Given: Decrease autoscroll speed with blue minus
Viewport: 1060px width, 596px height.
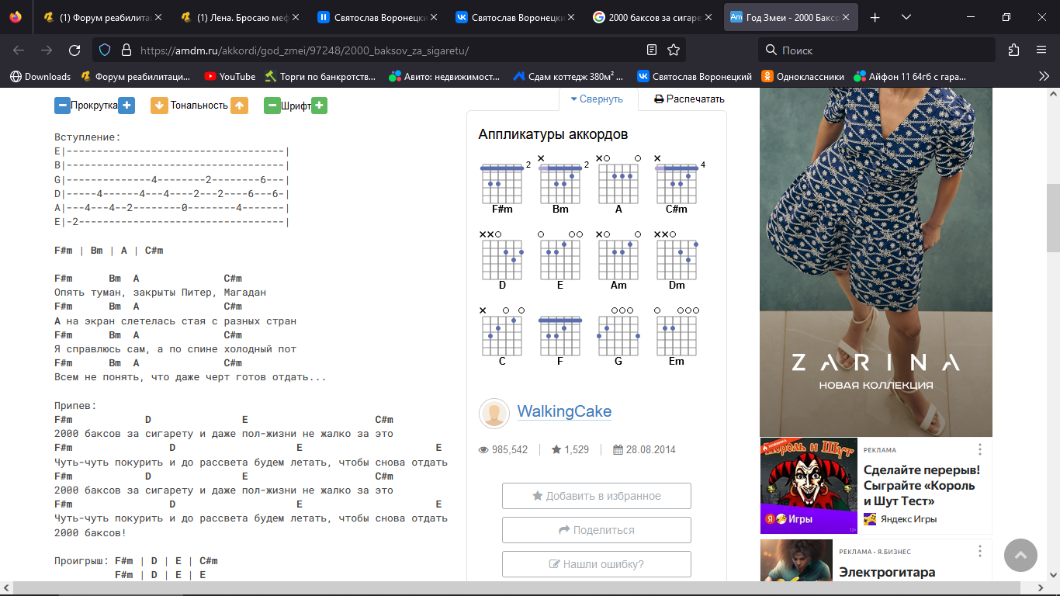Looking at the screenshot, I should point(62,106).
